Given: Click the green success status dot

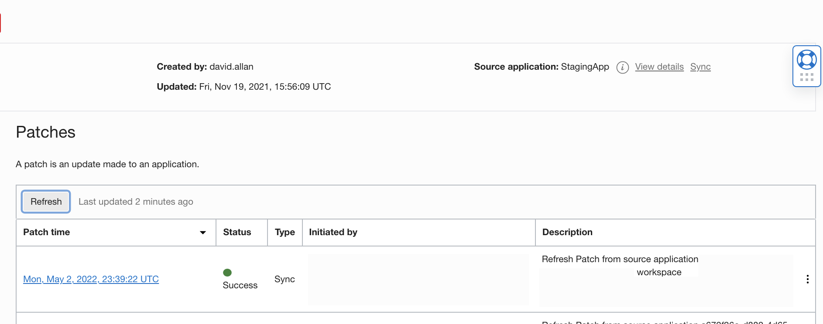Looking at the screenshot, I should (x=227, y=273).
